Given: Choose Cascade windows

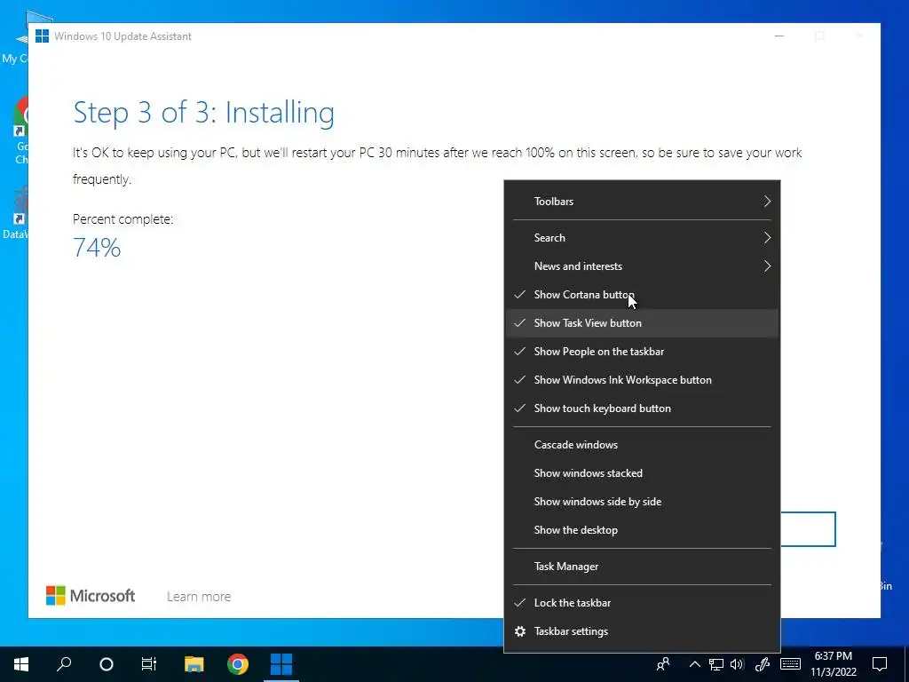Looking at the screenshot, I should (x=642, y=445).
